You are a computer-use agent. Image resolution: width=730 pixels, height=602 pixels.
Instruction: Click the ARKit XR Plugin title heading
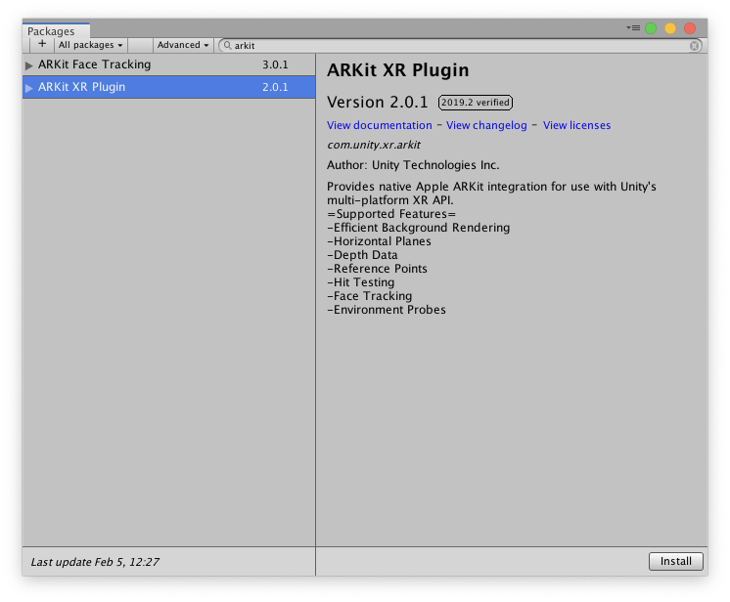coord(397,70)
